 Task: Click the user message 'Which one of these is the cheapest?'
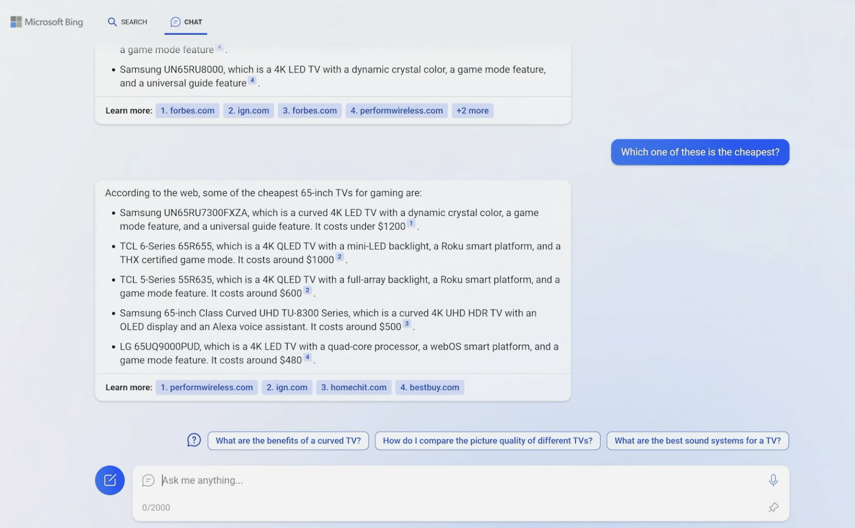[700, 152]
